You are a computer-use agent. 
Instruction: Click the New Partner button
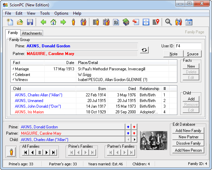(x=188, y=137)
